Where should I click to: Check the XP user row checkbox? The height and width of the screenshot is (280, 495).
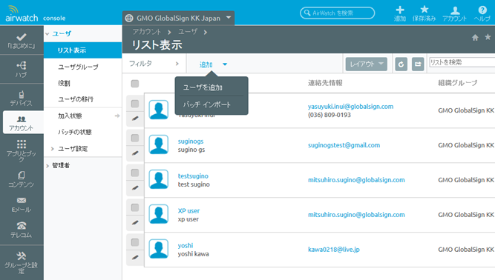coord(135,207)
